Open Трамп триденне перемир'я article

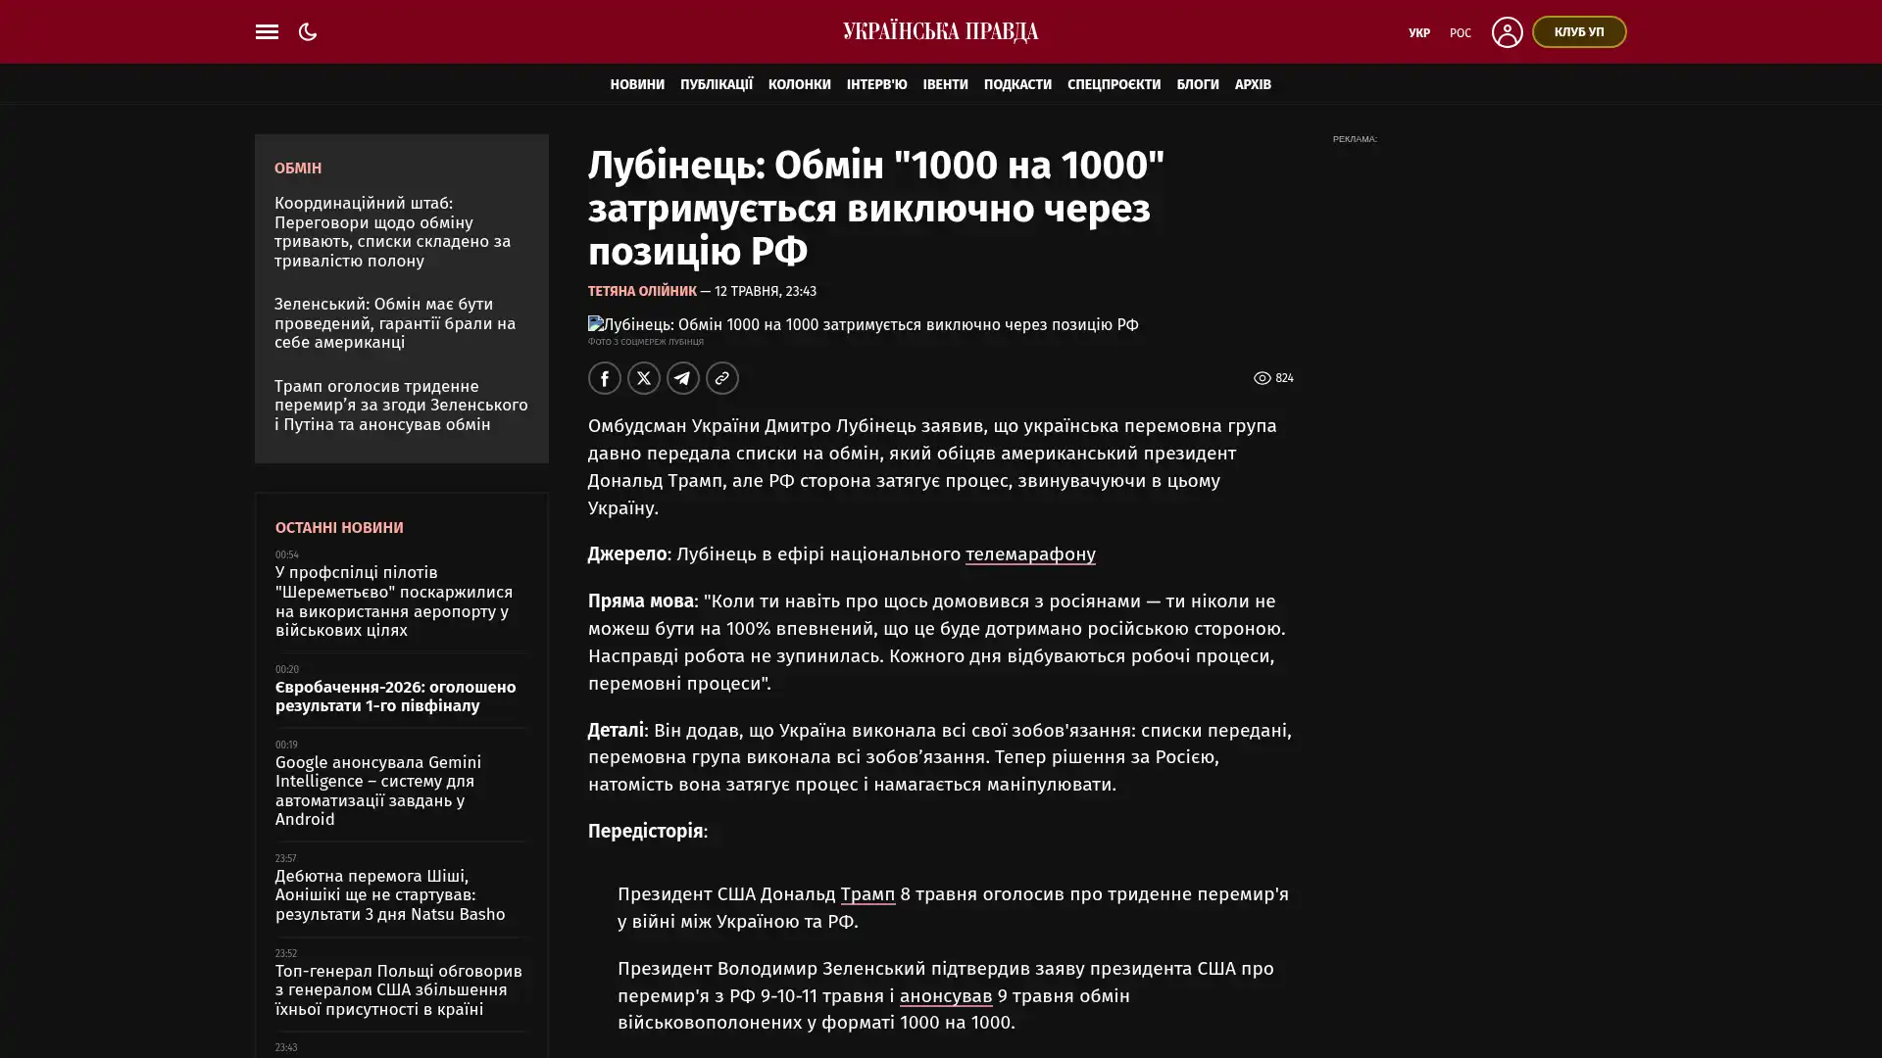pos(401,406)
